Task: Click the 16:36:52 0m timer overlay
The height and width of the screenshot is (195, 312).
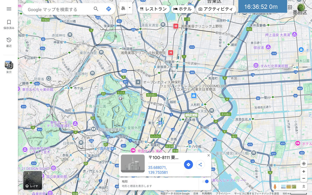Action: (263, 6)
